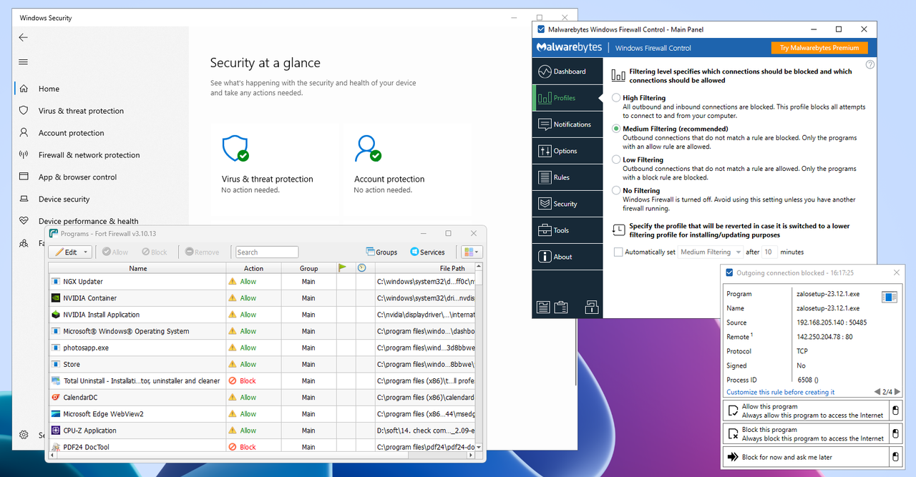The image size is (916, 477).
Task: Enable the Automatically set checkbox
Action: pyautogui.click(x=618, y=252)
